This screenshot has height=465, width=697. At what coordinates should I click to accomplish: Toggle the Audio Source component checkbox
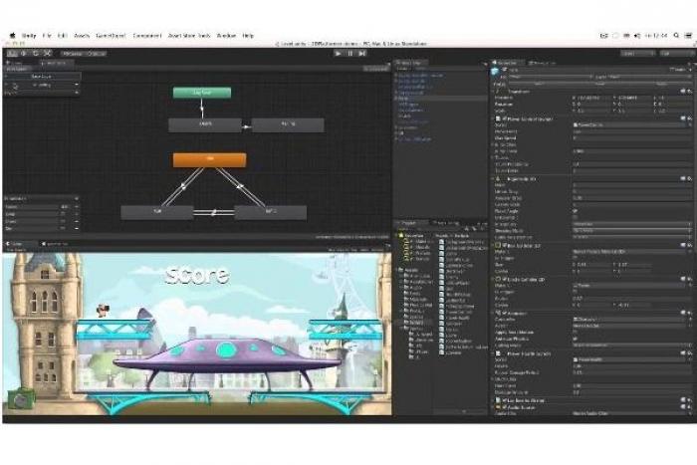(503, 406)
